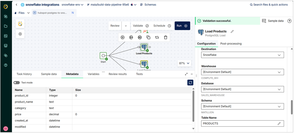The width and height of the screenshot is (294, 133).
Task: Open the Maia assistant icon on the canvas
Action: (x=20, y=24)
